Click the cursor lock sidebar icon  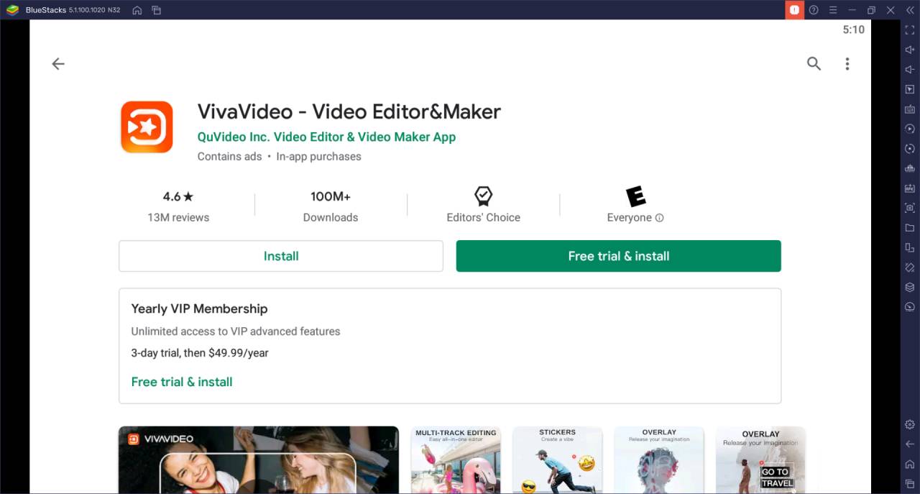(x=910, y=89)
